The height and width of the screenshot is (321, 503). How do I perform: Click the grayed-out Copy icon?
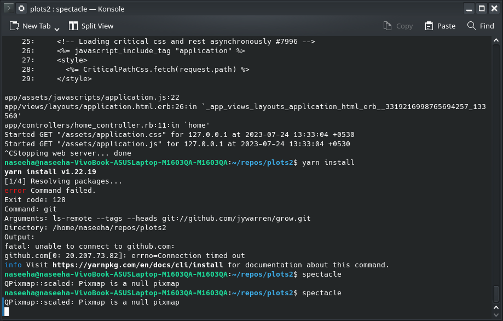coord(387,26)
